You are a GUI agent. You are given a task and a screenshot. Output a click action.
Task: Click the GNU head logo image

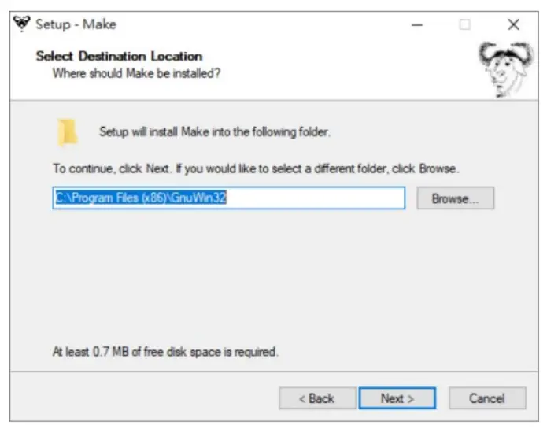pyautogui.click(x=506, y=69)
